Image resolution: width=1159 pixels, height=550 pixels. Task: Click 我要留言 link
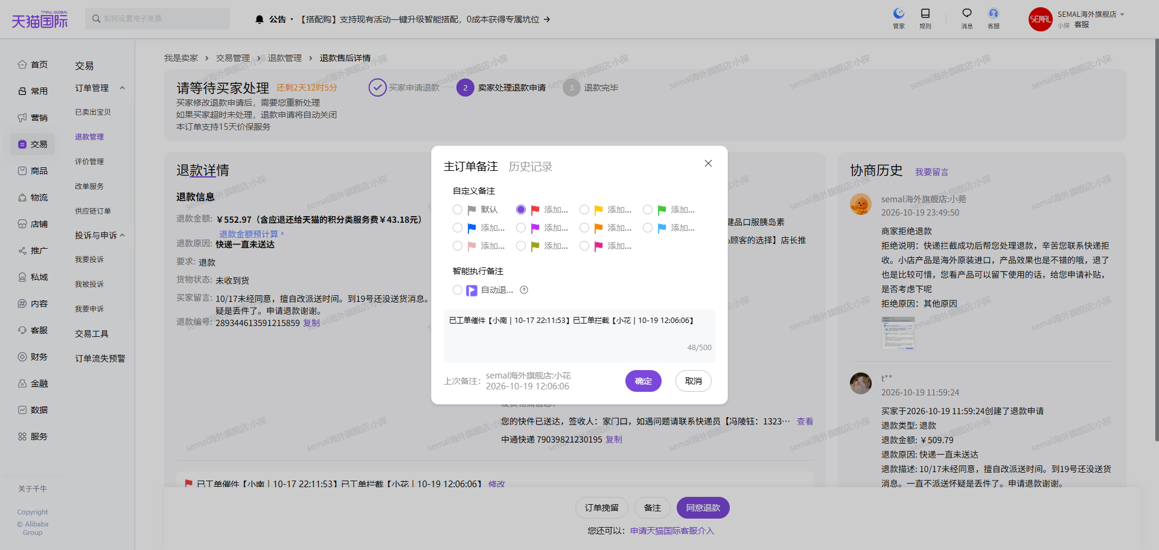931,172
